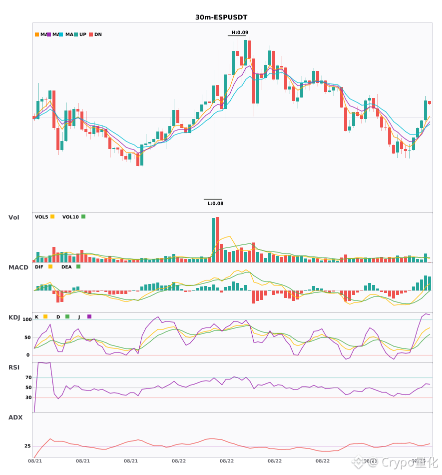Click the VOL10 legend text

pyautogui.click(x=70, y=217)
